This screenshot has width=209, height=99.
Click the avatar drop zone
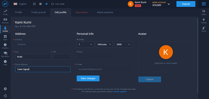tap(166, 57)
